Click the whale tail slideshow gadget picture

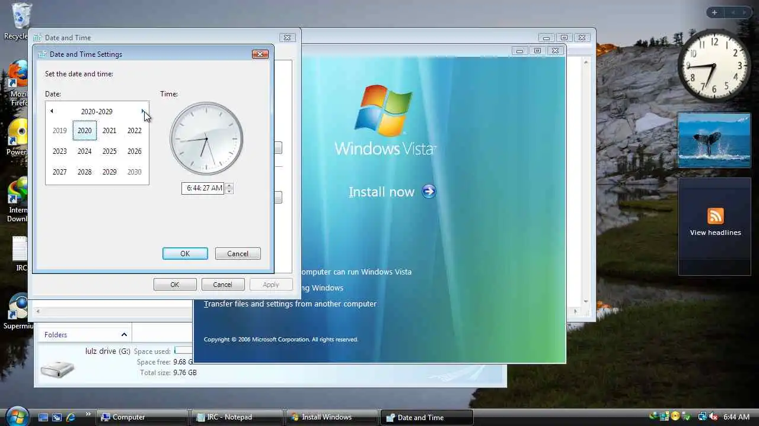click(x=715, y=140)
